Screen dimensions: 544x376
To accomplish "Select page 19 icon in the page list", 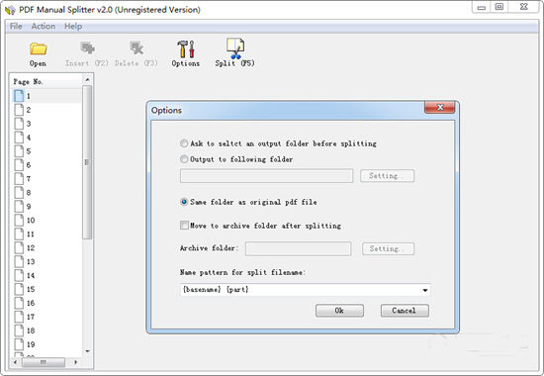I will (19, 344).
